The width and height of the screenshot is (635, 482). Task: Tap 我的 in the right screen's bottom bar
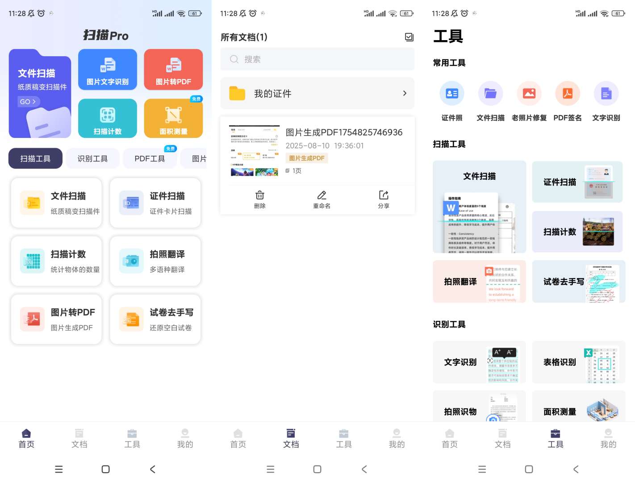(608, 438)
